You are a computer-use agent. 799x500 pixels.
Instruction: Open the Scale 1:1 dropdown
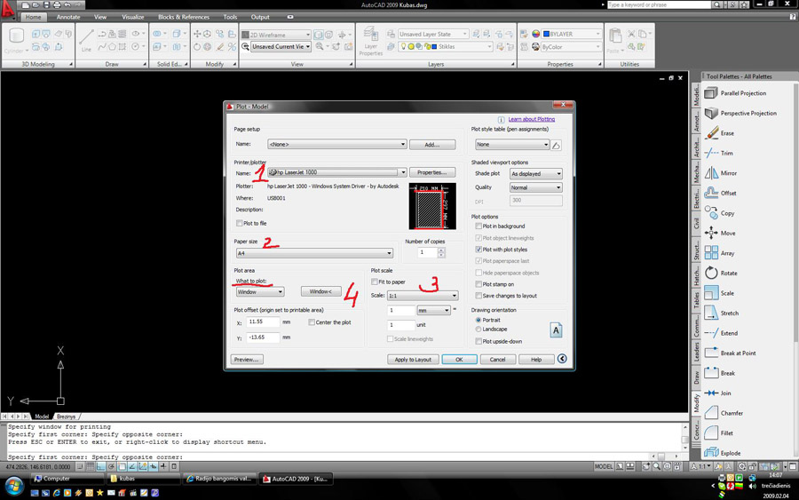(454, 296)
